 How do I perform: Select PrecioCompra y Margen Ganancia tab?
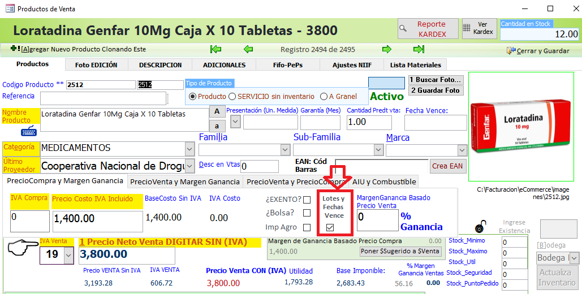65,181
